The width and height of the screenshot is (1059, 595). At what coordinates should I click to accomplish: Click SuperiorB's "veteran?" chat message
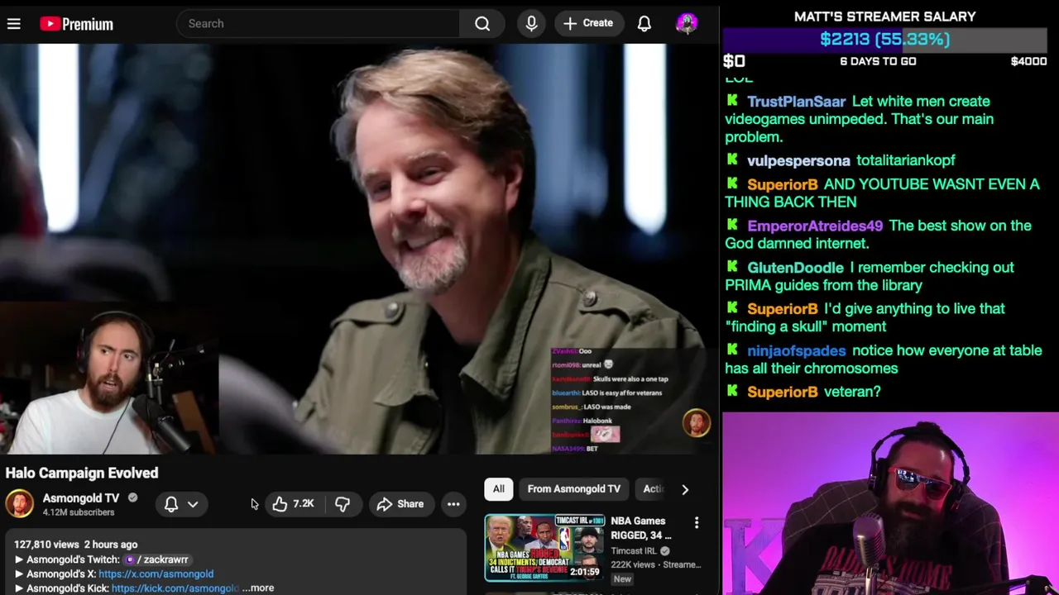852,392
